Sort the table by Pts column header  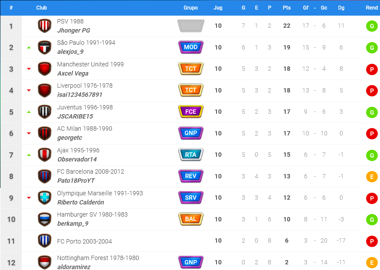pyautogui.click(x=287, y=8)
